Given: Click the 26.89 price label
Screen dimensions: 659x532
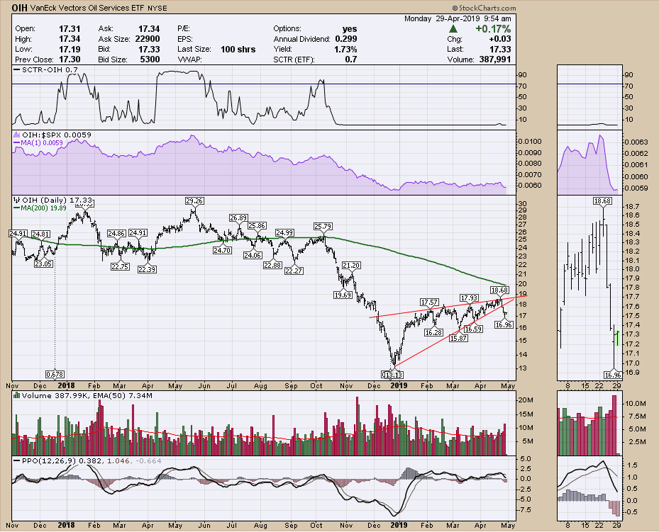Looking at the screenshot, I should point(238,217).
